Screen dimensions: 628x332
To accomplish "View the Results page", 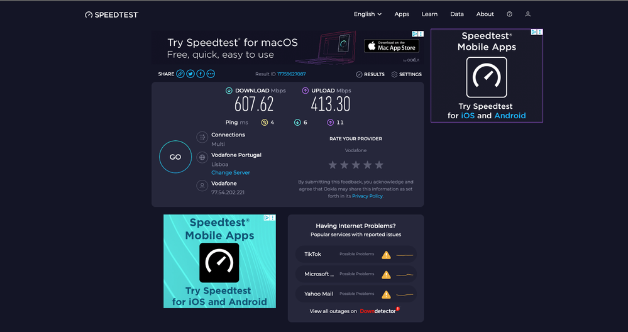I will click(x=370, y=74).
